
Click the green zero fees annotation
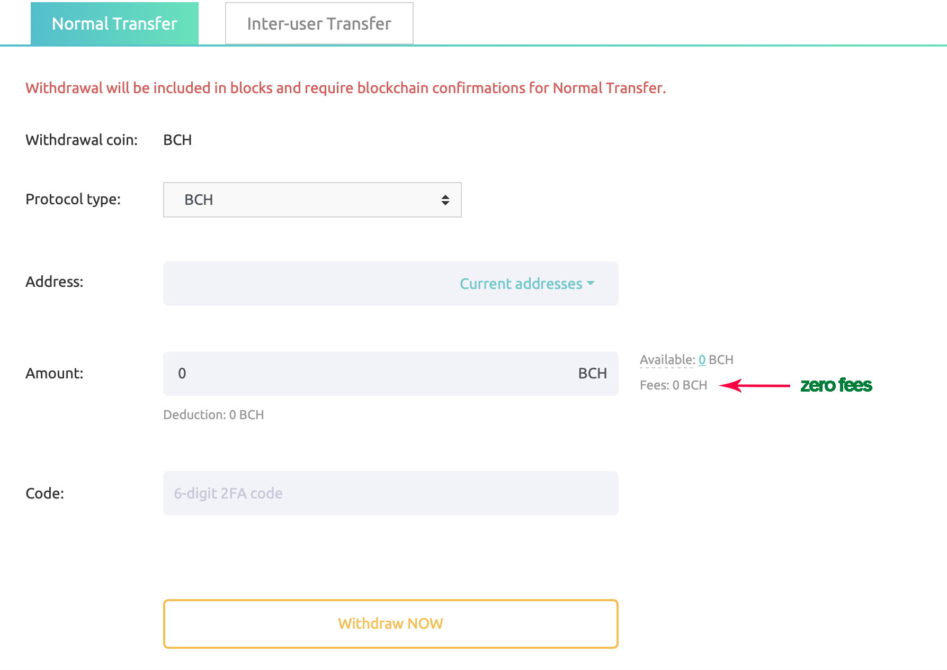point(836,385)
